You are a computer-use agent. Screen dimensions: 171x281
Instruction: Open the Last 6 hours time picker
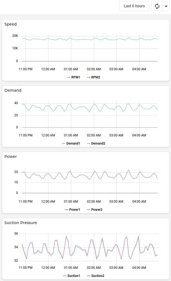(x=134, y=6)
